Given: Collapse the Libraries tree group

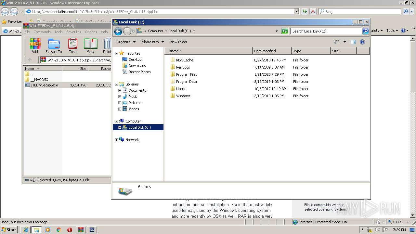Looking at the screenshot, I should tap(116, 84).
